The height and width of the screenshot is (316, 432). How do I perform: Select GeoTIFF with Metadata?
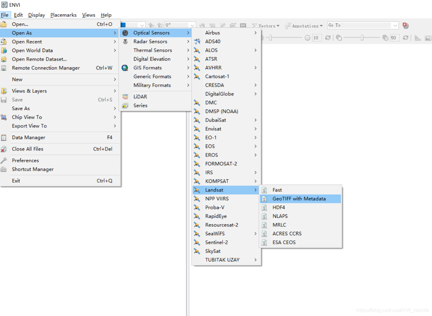click(x=301, y=199)
